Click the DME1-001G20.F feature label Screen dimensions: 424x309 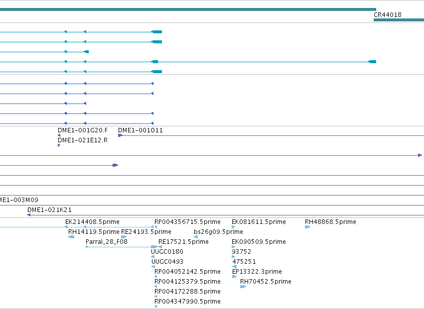pos(83,130)
